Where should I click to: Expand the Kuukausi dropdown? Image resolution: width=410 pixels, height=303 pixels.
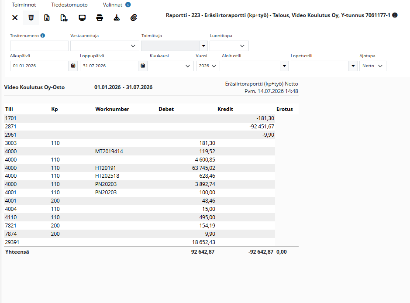click(x=172, y=66)
